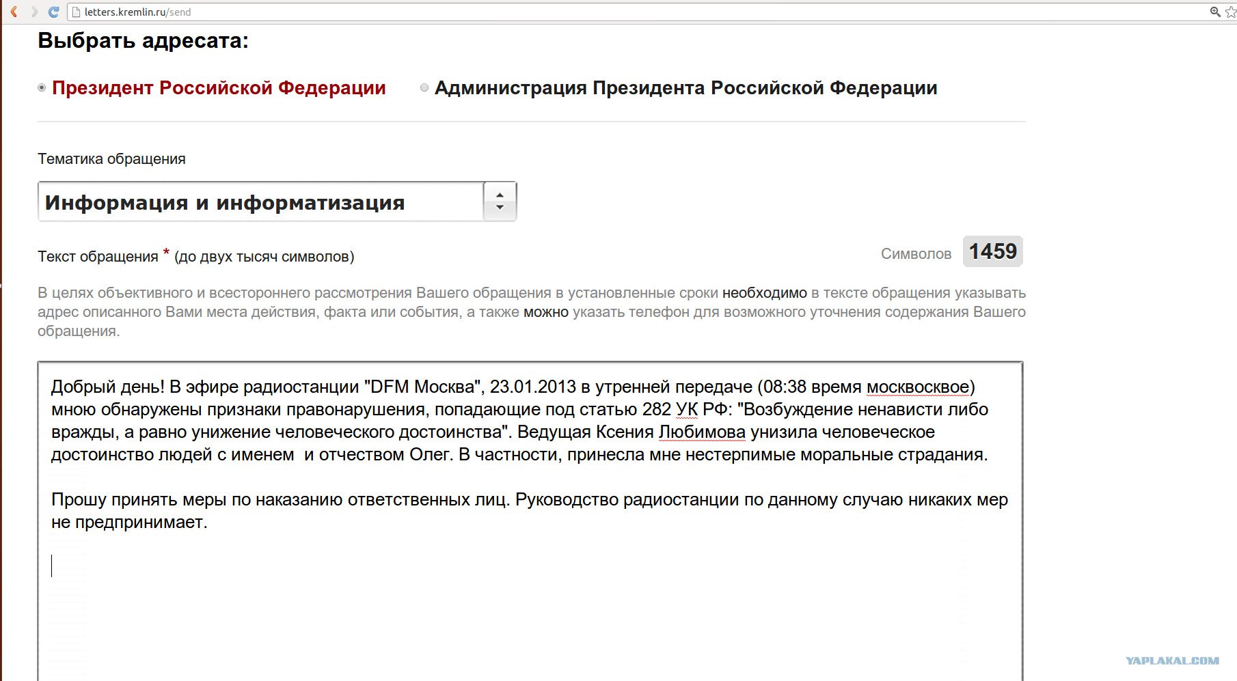Click the label "Текст обращения"

coord(98,256)
